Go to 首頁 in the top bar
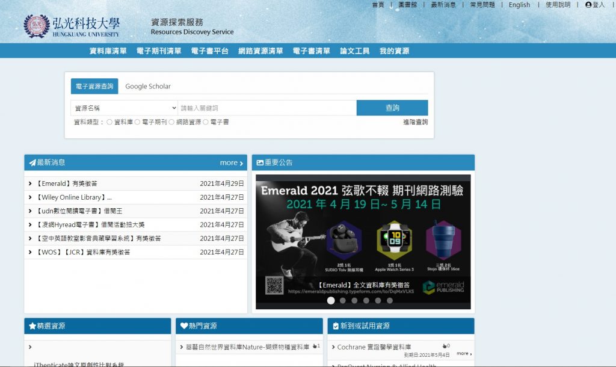Viewport: 616px width, 367px height. click(378, 5)
